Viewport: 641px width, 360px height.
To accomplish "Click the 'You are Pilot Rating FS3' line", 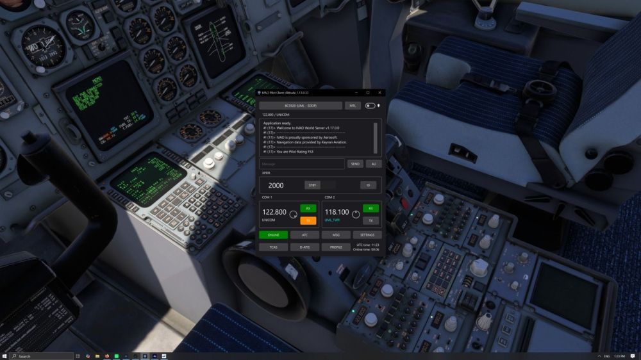I will [x=288, y=152].
